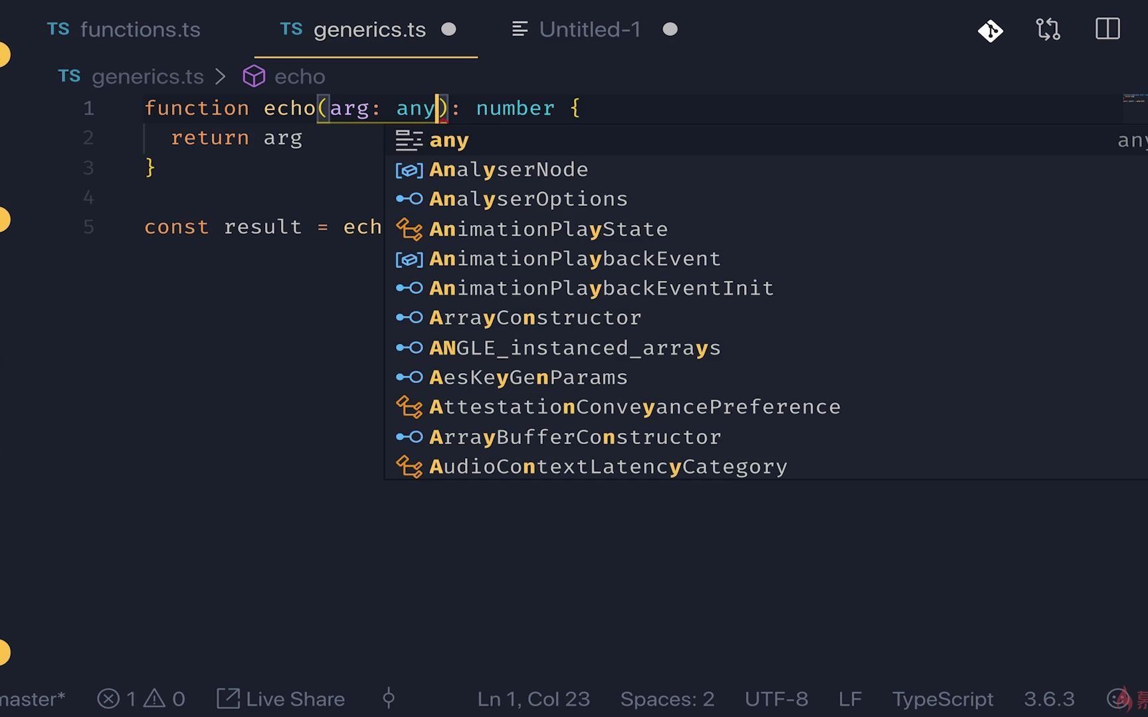Split the editor with layout icon

1107,29
